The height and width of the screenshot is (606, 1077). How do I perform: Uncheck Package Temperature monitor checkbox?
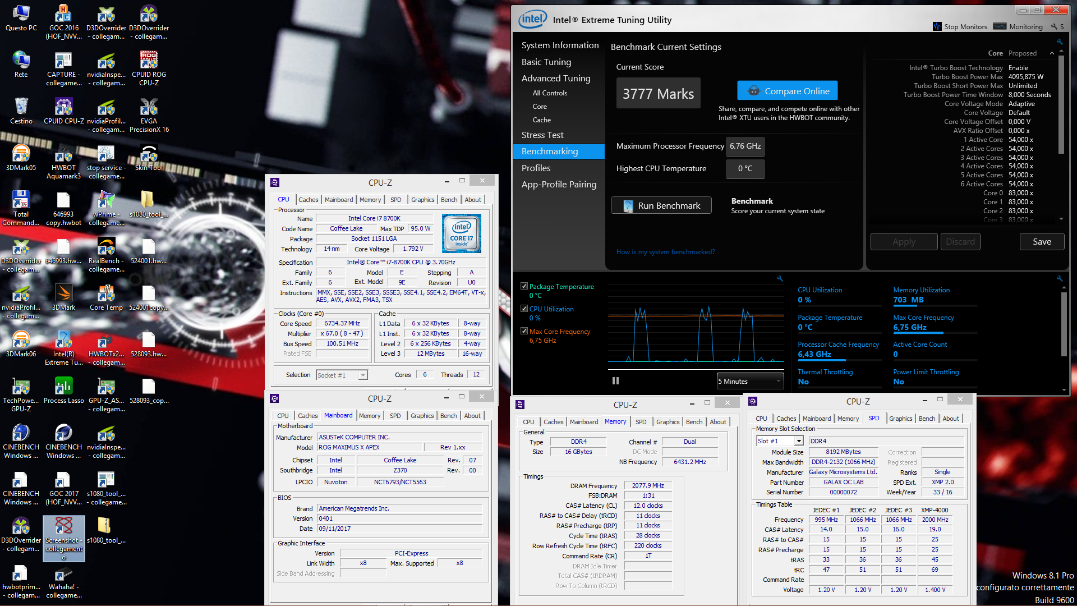524,286
